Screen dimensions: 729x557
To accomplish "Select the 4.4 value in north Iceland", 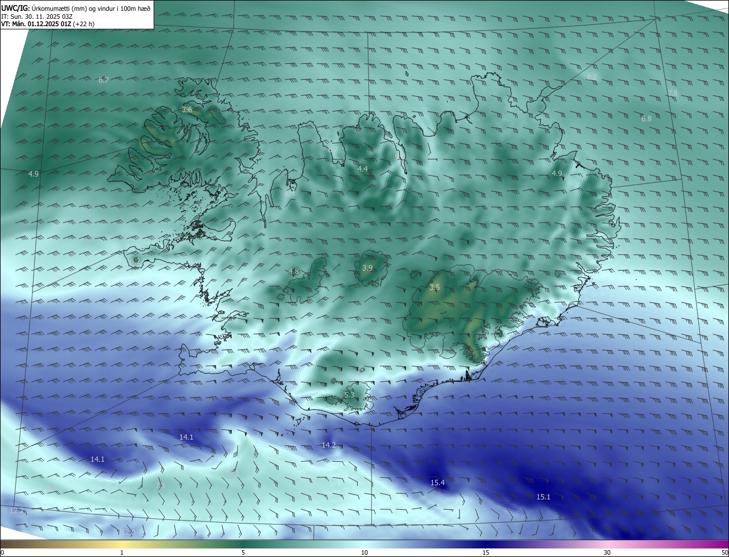I will click(363, 169).
